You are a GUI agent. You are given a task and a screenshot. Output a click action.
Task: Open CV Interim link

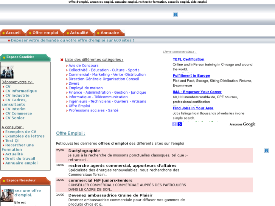[x=15, y=109]
